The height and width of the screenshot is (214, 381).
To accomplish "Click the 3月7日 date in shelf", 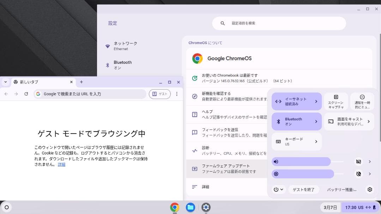I will point(330,207).
